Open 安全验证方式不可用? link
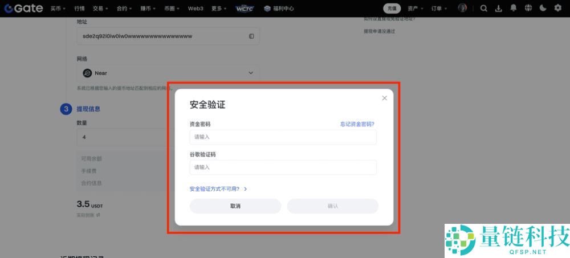This screenshot has width=570, height=258. point(218,189)
